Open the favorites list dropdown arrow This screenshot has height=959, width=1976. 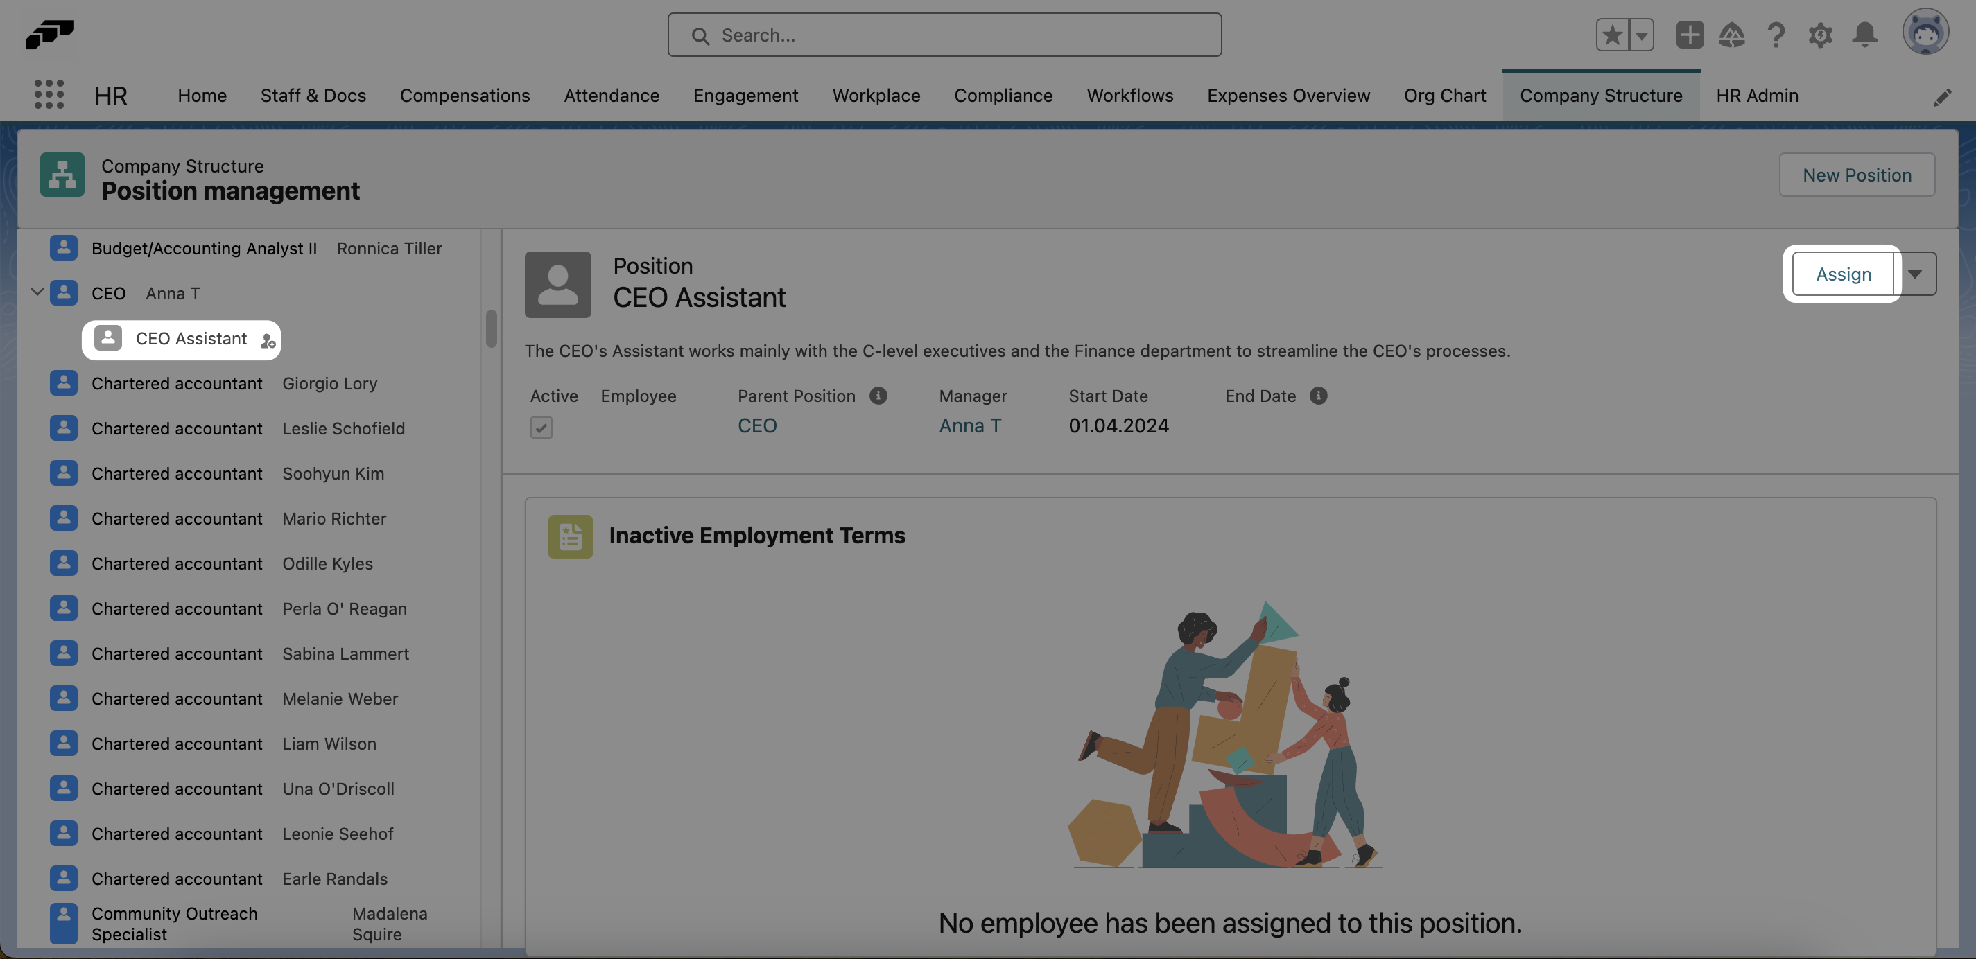(x=1641, y=35)
